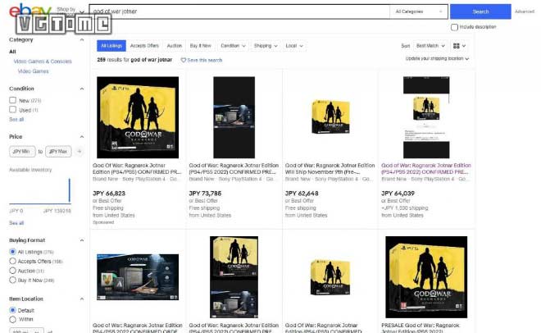
Task: Switch to the Buy It Now tab
Action: click(x=201, y=46)
